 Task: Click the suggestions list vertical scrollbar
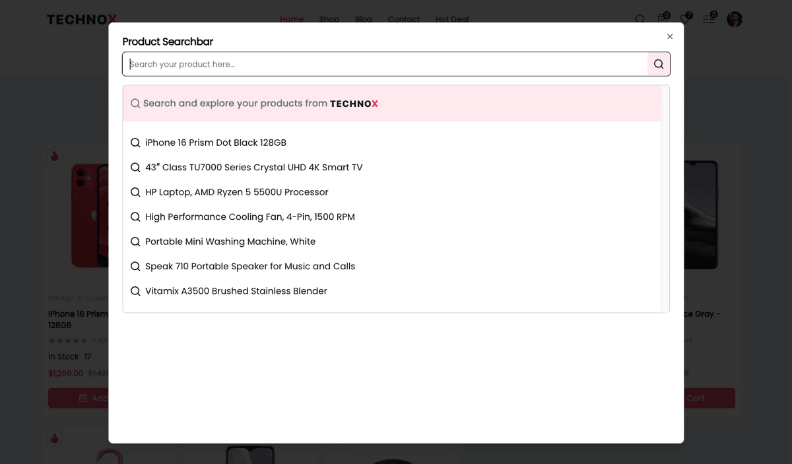tap(665, 198)
